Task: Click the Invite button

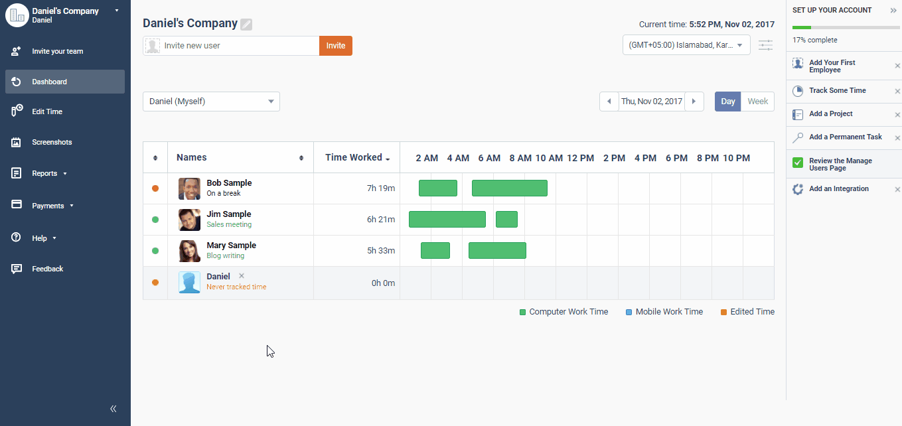Action: 335,45
